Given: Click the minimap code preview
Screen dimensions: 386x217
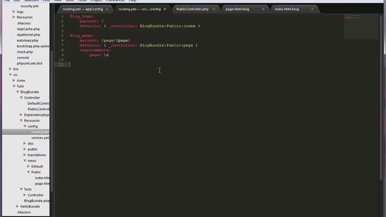Looking at the screenshot, I should (x=361, y=27).
